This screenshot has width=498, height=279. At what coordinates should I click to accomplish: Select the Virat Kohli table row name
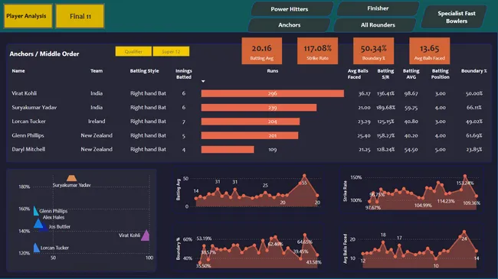coord(25,93)
